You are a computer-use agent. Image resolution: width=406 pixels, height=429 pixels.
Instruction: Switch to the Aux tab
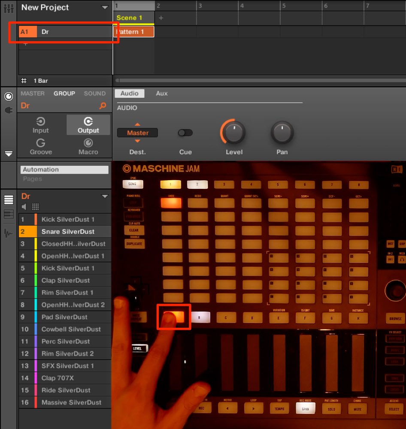(162, 93)
